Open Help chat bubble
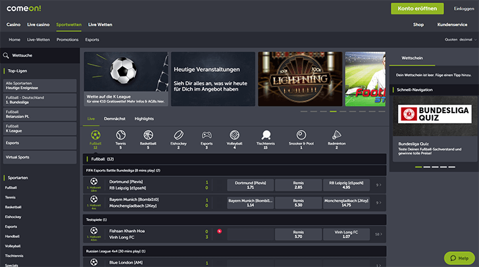Screen dimensions: 479x267 (459, 258)
